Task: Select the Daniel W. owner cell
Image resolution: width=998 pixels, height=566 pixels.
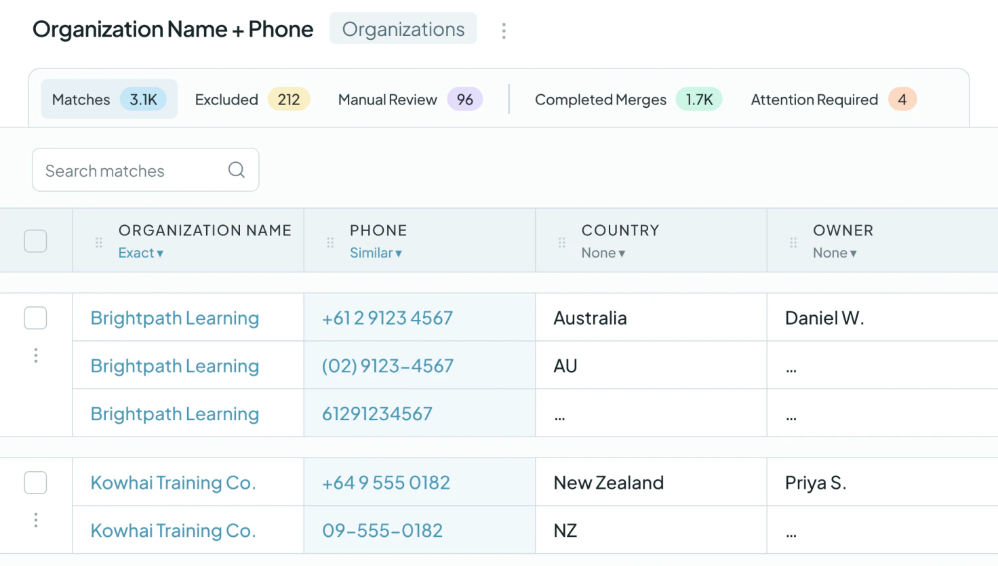Action: (x=882, y=317)
